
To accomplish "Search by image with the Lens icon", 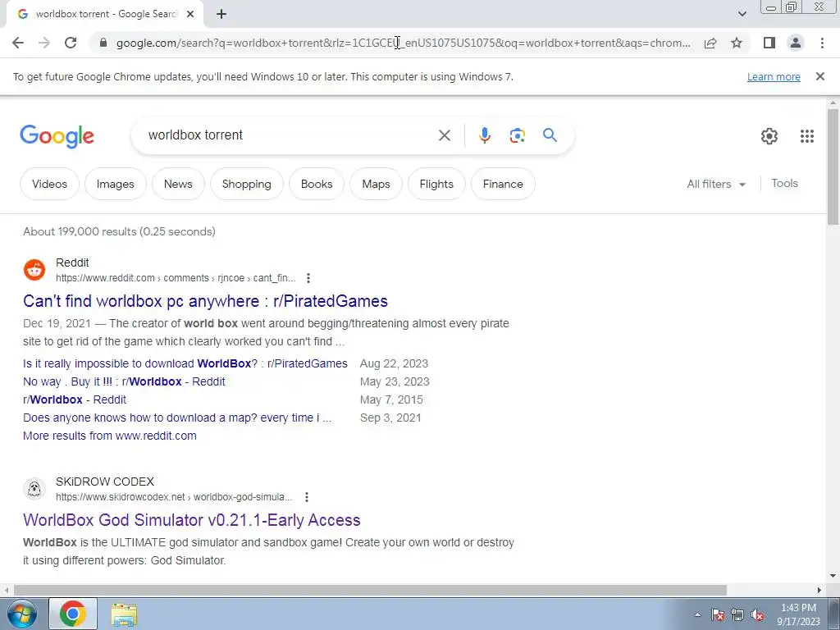I will [517, 135].
